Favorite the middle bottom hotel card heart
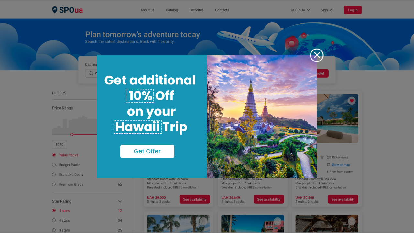 tap(277, 221)
